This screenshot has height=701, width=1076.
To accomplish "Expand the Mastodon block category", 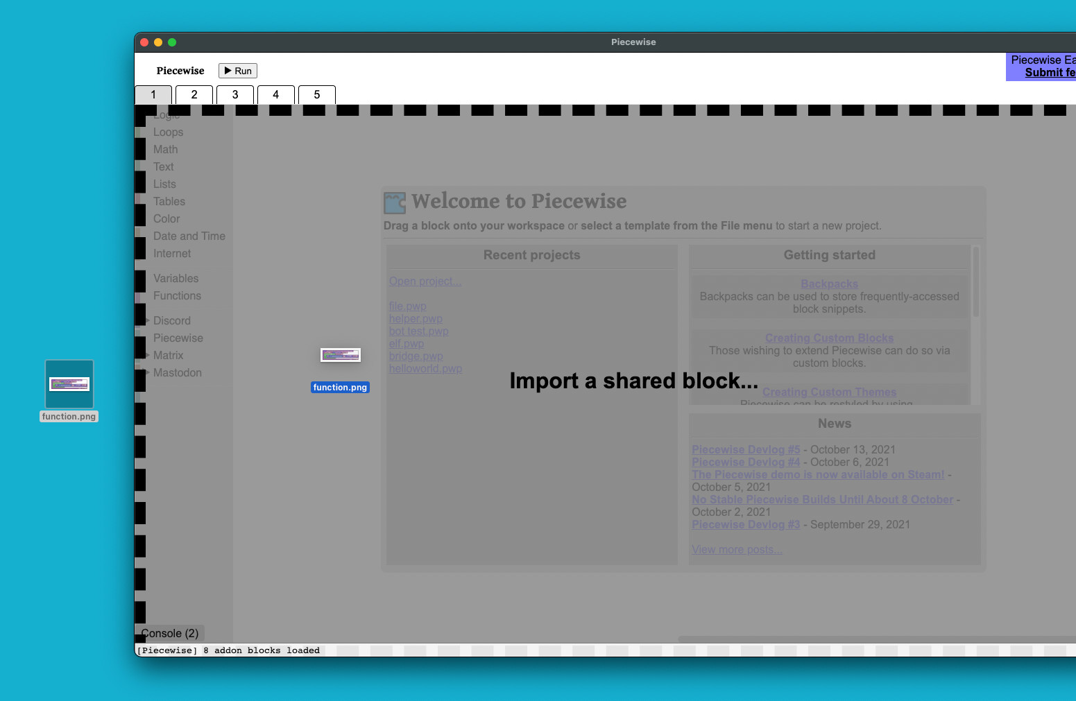I will pos(177,372).
